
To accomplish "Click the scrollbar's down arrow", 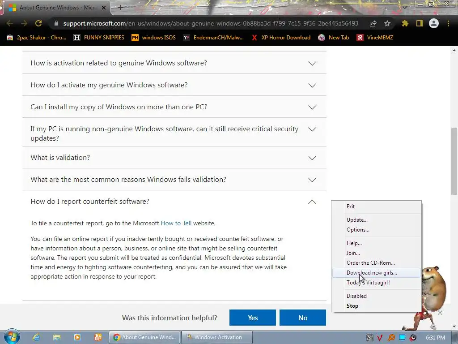I will pyautogui.click(x=454, y=327).
